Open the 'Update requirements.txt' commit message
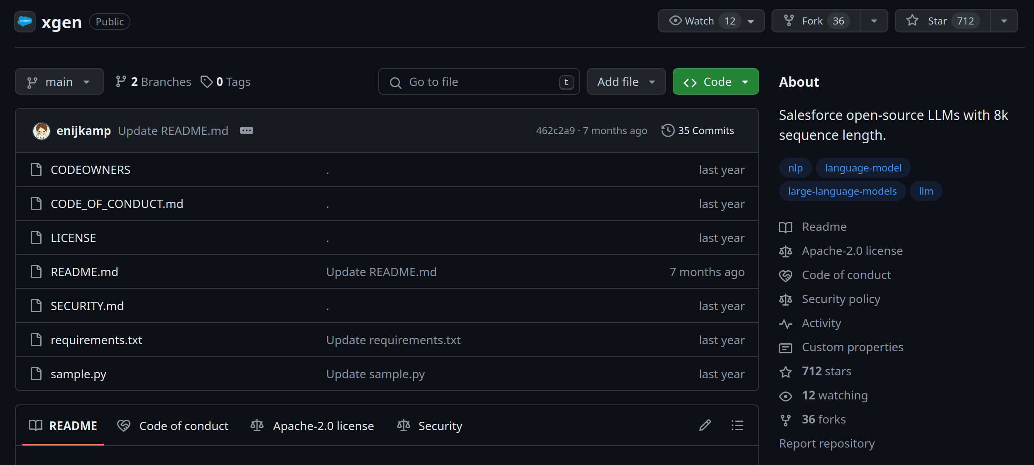 point(394,340)
